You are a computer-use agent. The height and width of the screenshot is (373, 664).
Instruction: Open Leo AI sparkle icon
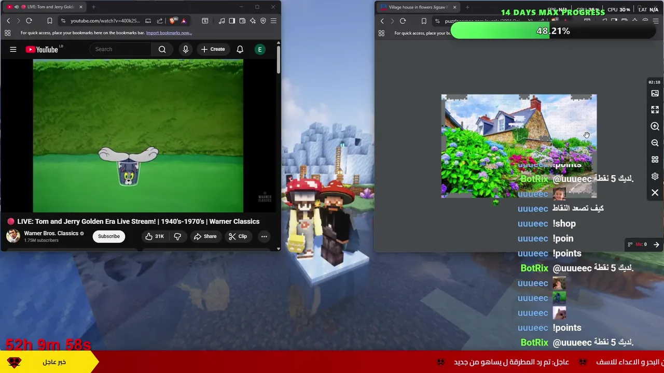click(253, 21)
